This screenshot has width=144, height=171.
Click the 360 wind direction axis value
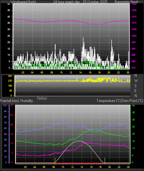[10, 76]
